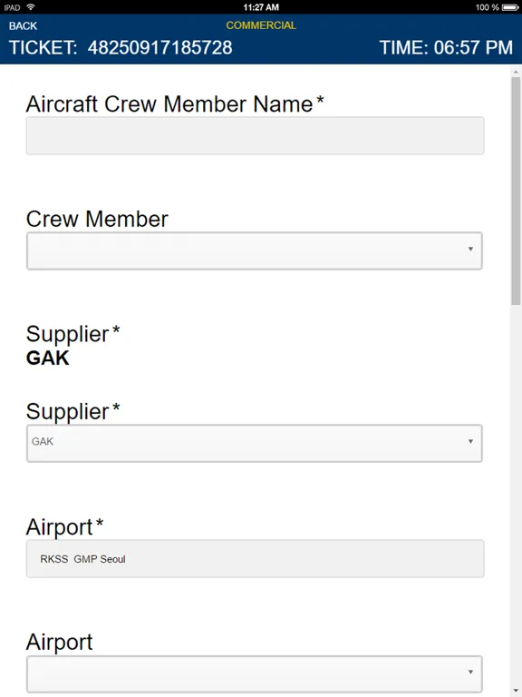Open the empty Airport dropdown at bottom
This screenshot has height=697, width=522.
[255, 674]
